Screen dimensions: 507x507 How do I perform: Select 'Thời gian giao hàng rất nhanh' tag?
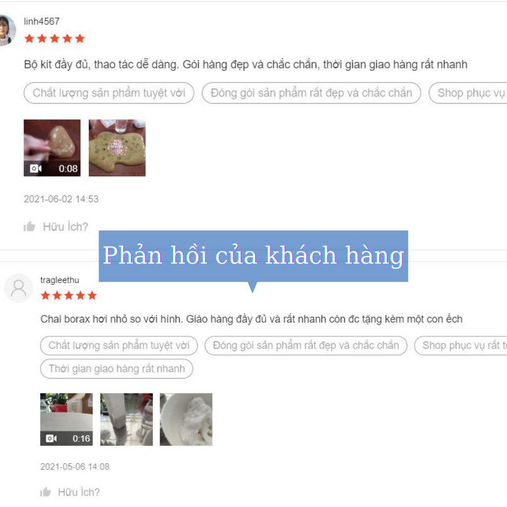coord(117,368)
